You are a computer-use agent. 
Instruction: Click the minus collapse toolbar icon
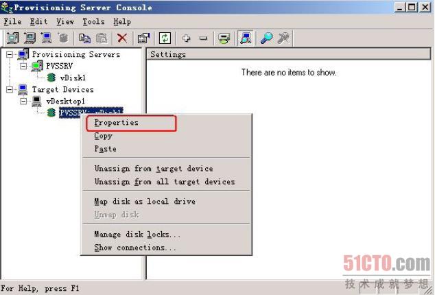tap(203, 38)
